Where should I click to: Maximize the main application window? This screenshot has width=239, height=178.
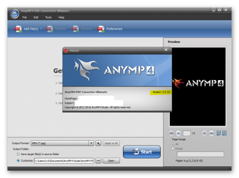(219, 10)
